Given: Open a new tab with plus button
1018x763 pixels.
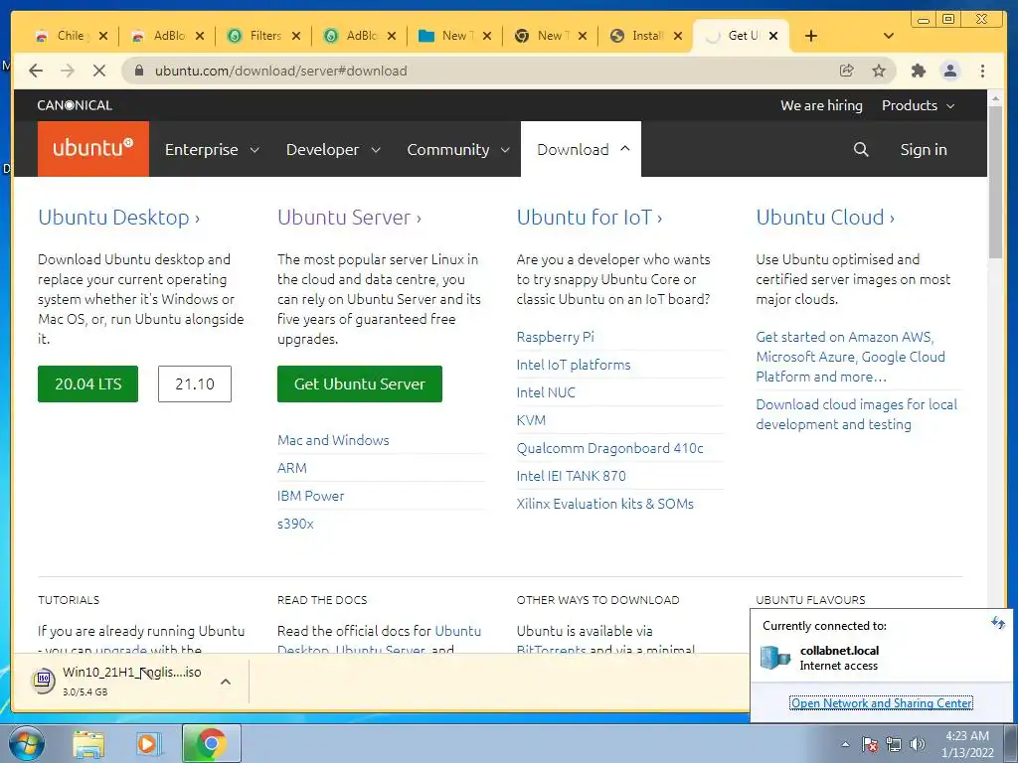Looking at the screenshot, I should [x=811, y=36].
